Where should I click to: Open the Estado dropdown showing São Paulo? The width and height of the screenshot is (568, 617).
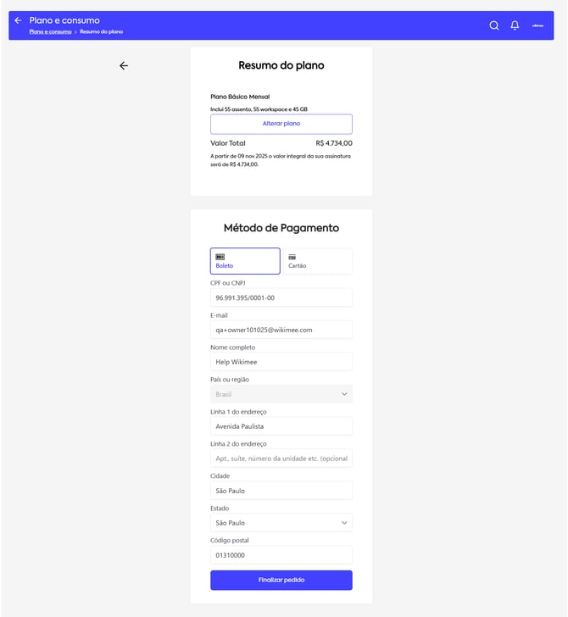(281, 523)
